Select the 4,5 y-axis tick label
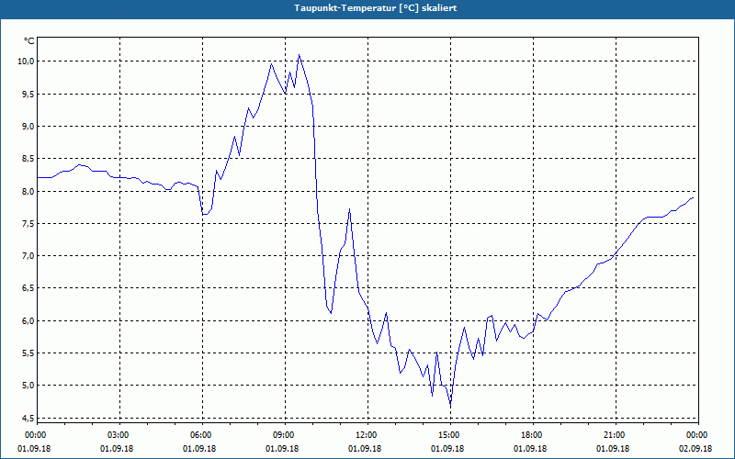The width and height of the screenshot is (735, 459). [28, 418]
